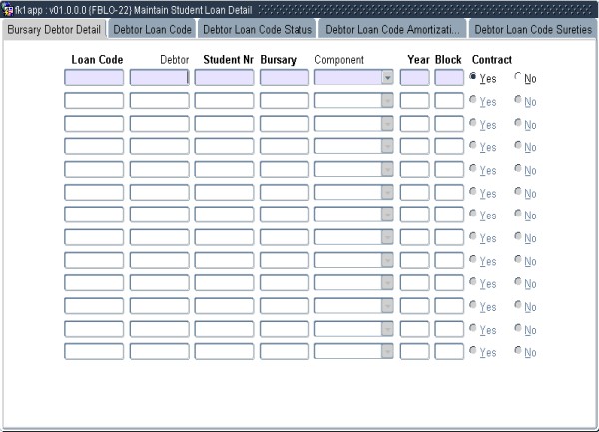Click the first row Year field

pos(414,77)
